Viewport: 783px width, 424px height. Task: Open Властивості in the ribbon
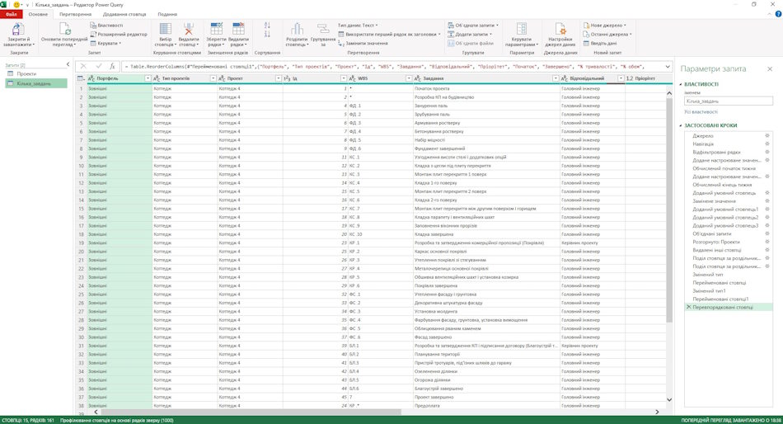coord(106,25)
